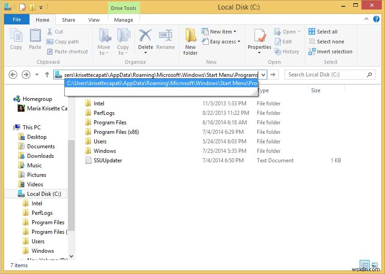The height and width of the screenshot is (274, 385).
Task: Switch to the Share tab
Action: pos(68,20)
